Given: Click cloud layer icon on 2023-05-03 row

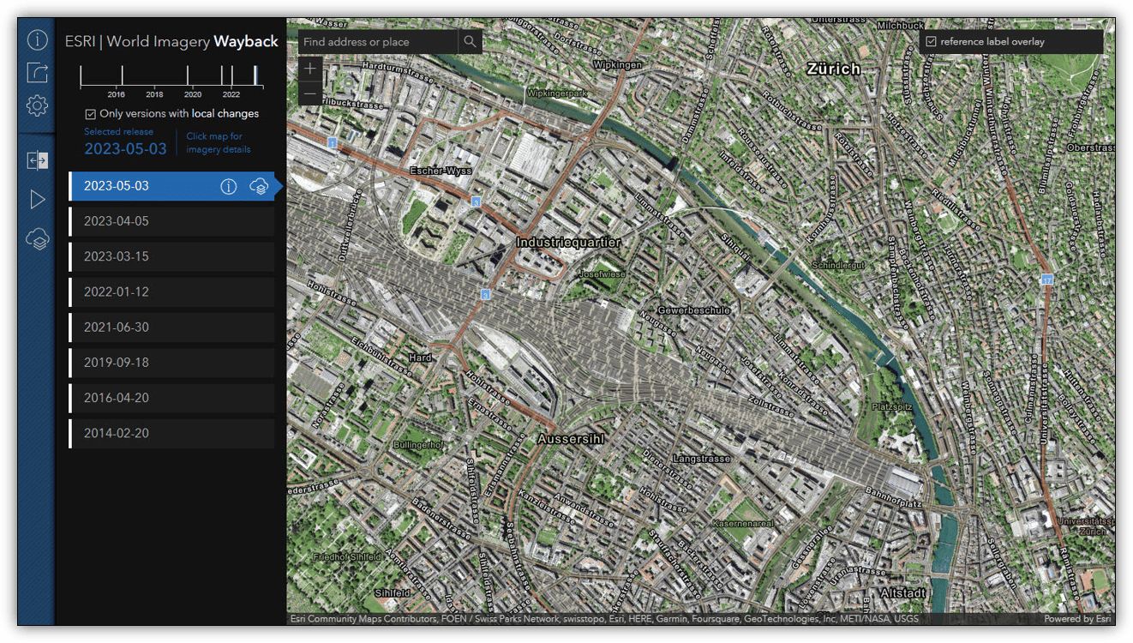Looking at the screenshot, I should [259, 186].
